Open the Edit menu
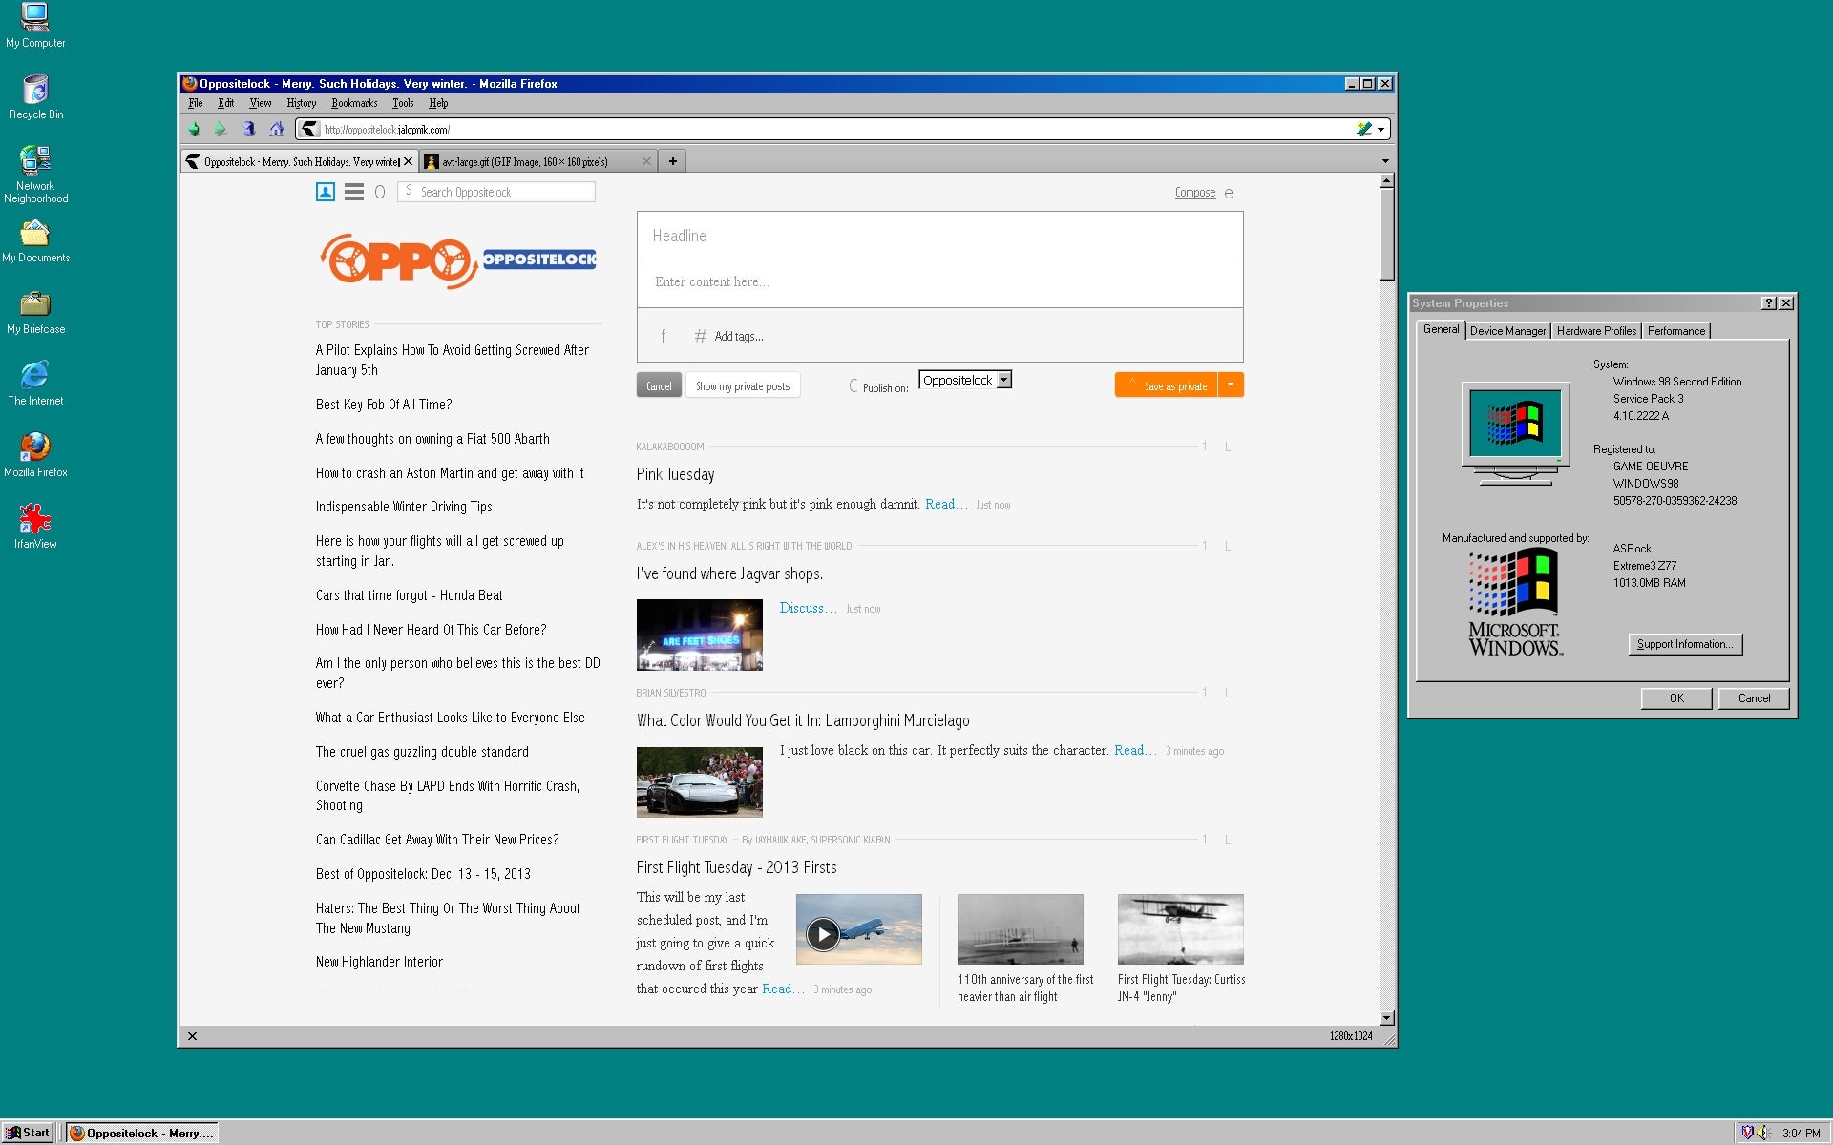Viewport: 1833px width, 1145px height. tap(225, 103)
